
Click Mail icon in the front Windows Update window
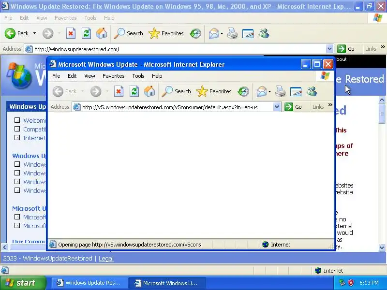[262, 91]
